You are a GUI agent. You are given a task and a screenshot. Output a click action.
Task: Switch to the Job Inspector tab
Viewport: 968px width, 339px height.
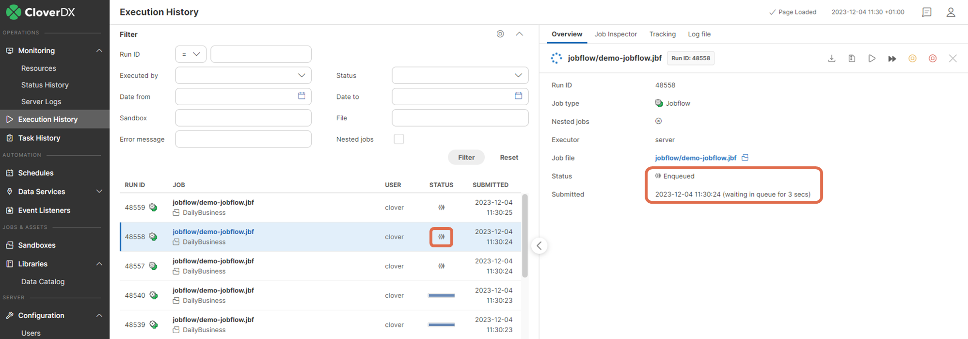(x=616, y=34)
